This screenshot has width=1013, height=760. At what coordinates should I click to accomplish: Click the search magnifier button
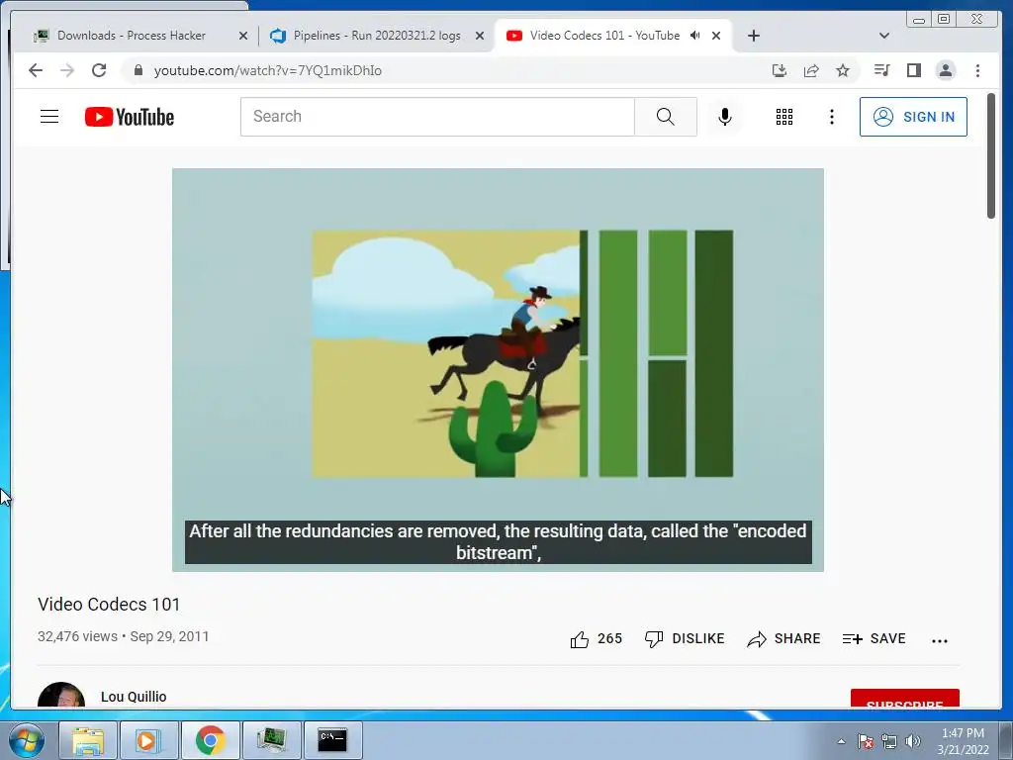coord(666,117)
